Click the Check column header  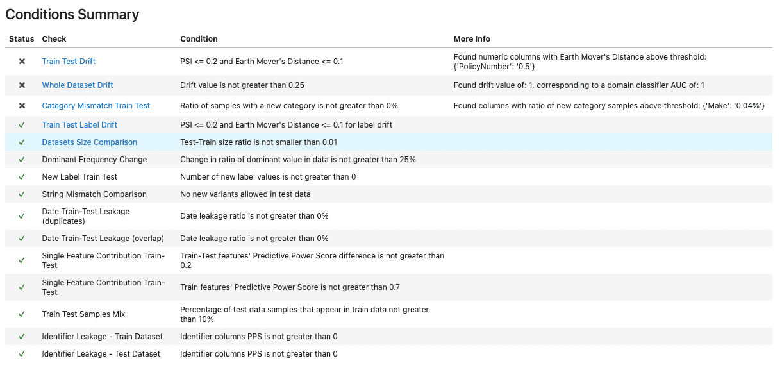pyautogui.click(x=54, y=39)
